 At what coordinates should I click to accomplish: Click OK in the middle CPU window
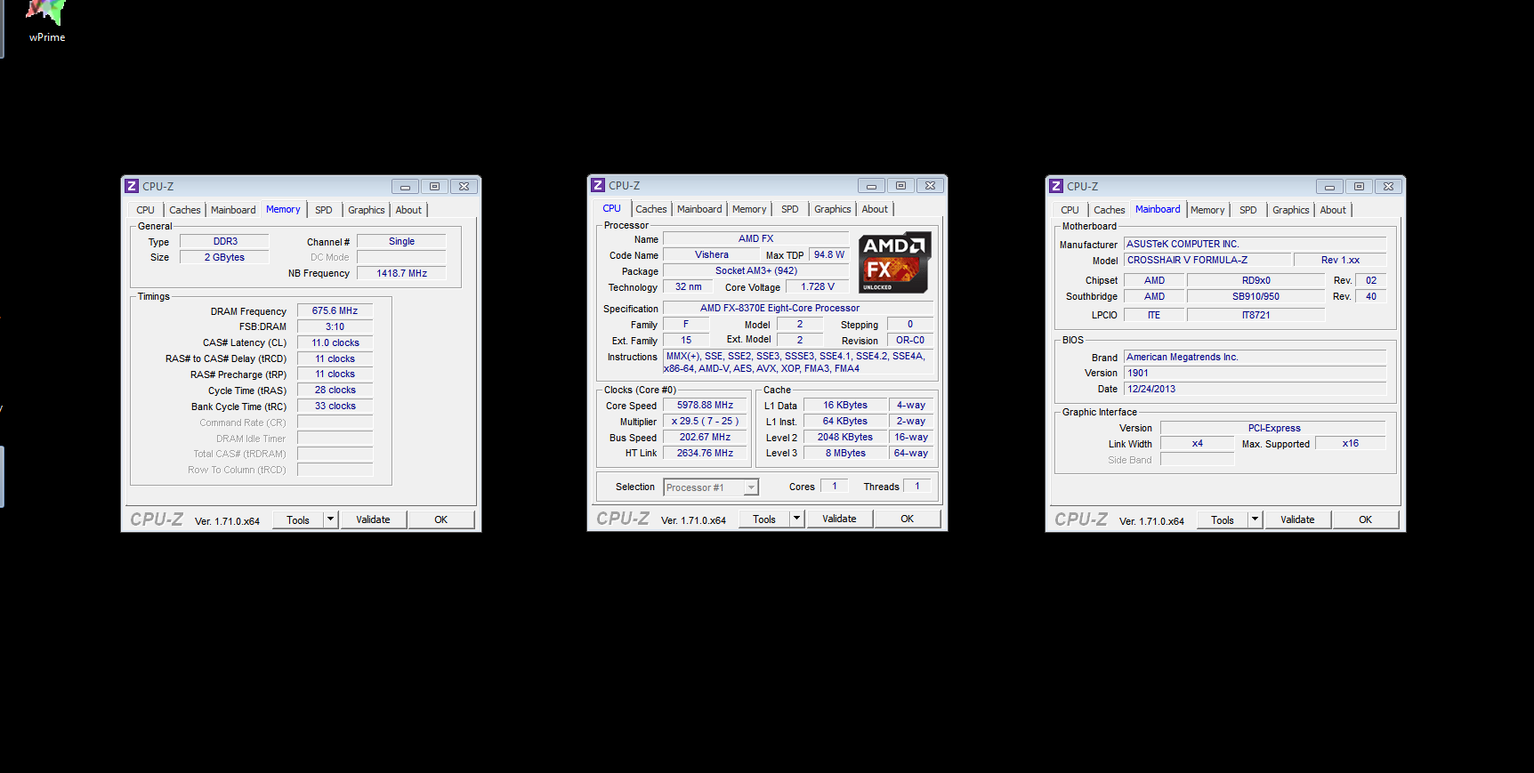coord(908,519)
